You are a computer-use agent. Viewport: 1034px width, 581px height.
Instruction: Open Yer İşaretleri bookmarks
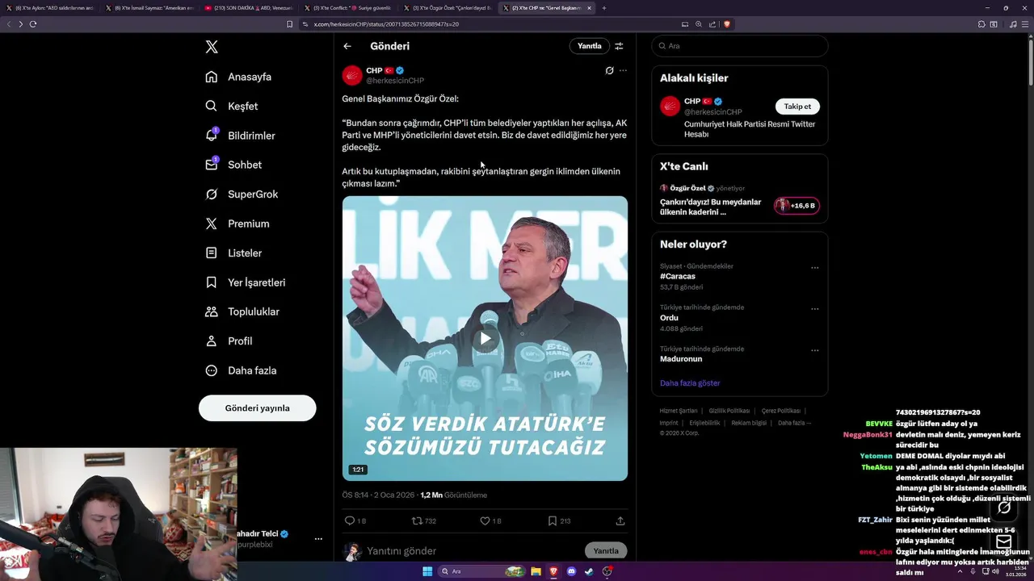(245, 282)
